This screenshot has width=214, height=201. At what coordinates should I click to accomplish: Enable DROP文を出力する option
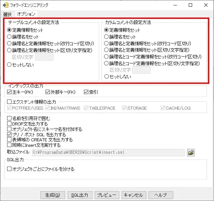[x=9, y=124]
